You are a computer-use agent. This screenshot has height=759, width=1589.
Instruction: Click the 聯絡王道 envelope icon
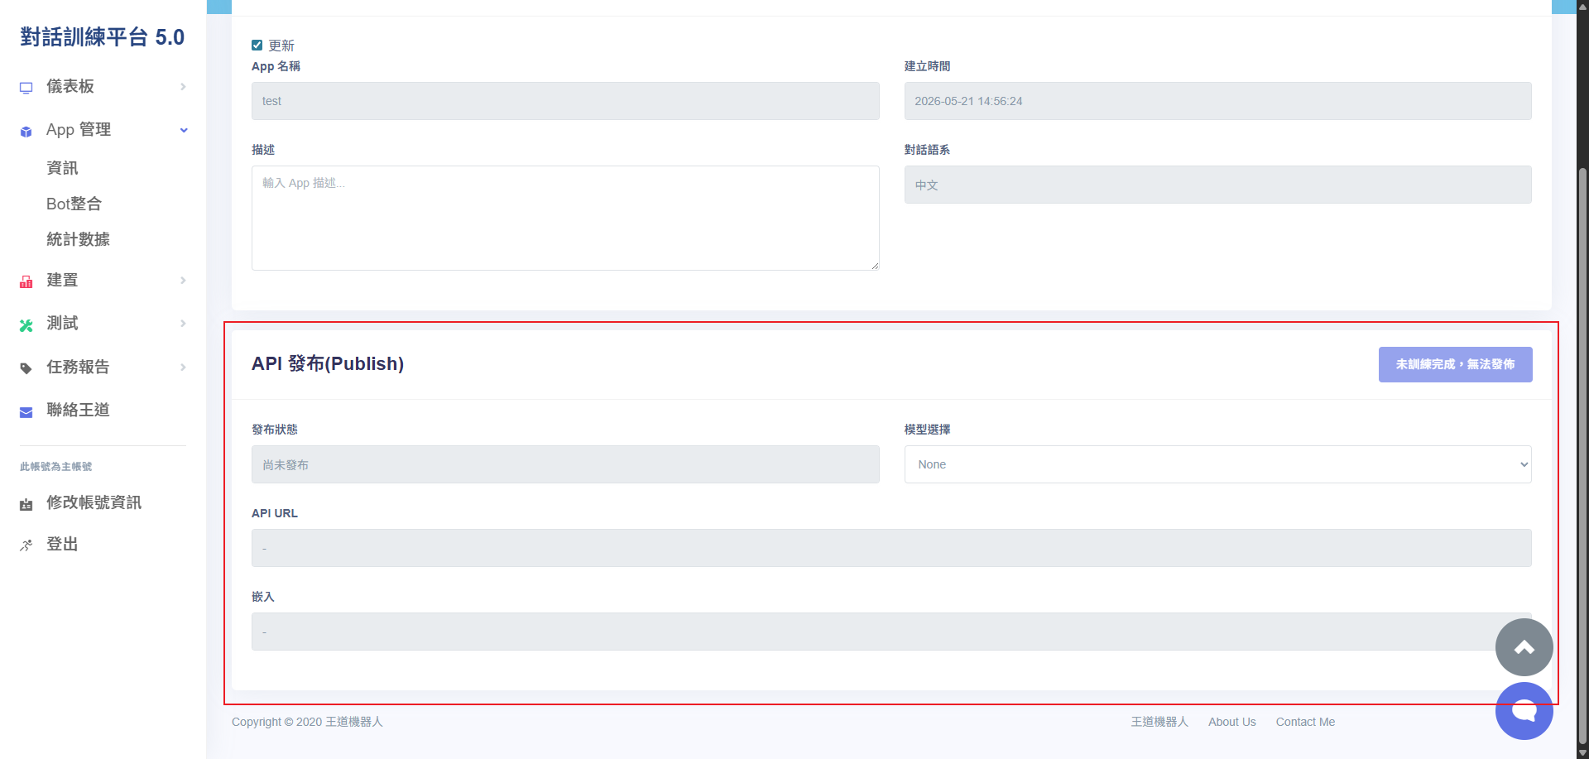click(x=26, y=412)
